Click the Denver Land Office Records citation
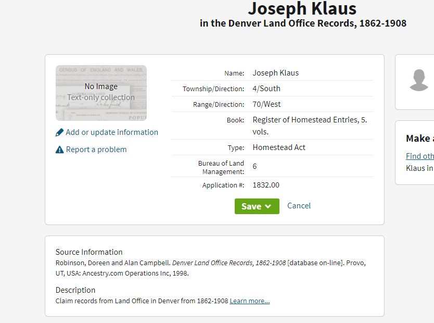Viewport: 434px width, 323px height. pyautogui.click(x=229, y=263)
